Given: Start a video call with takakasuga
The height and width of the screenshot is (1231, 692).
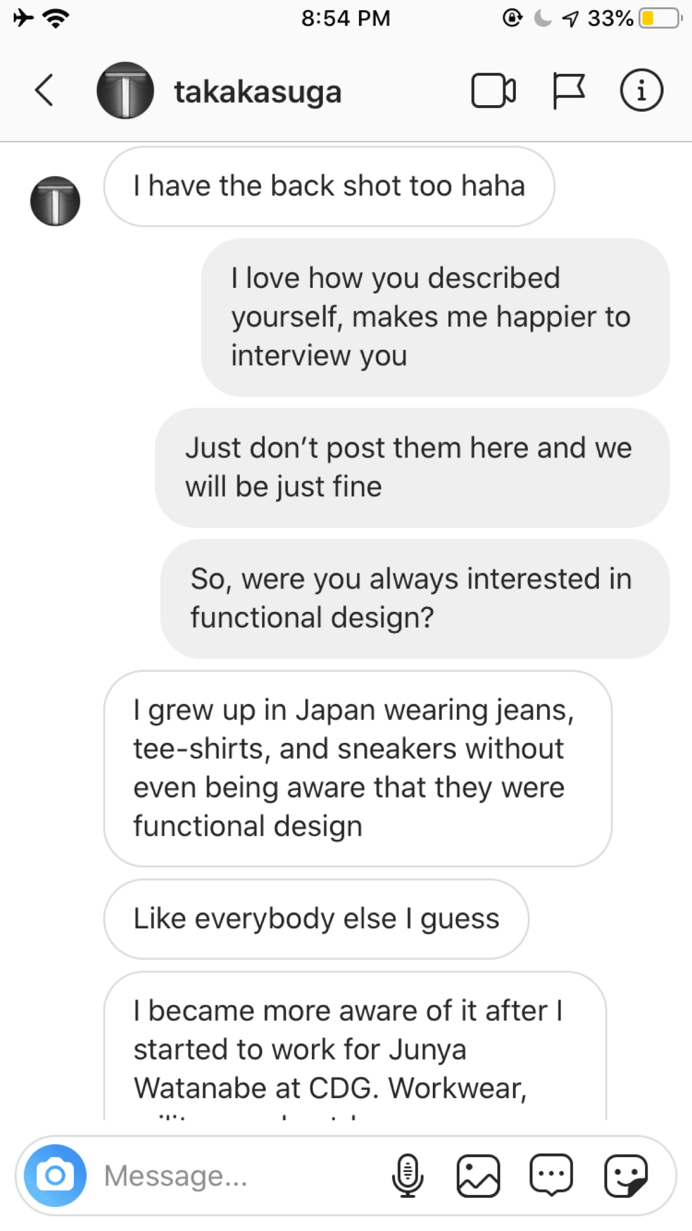Looking at the screenshot, I should 493,91.
